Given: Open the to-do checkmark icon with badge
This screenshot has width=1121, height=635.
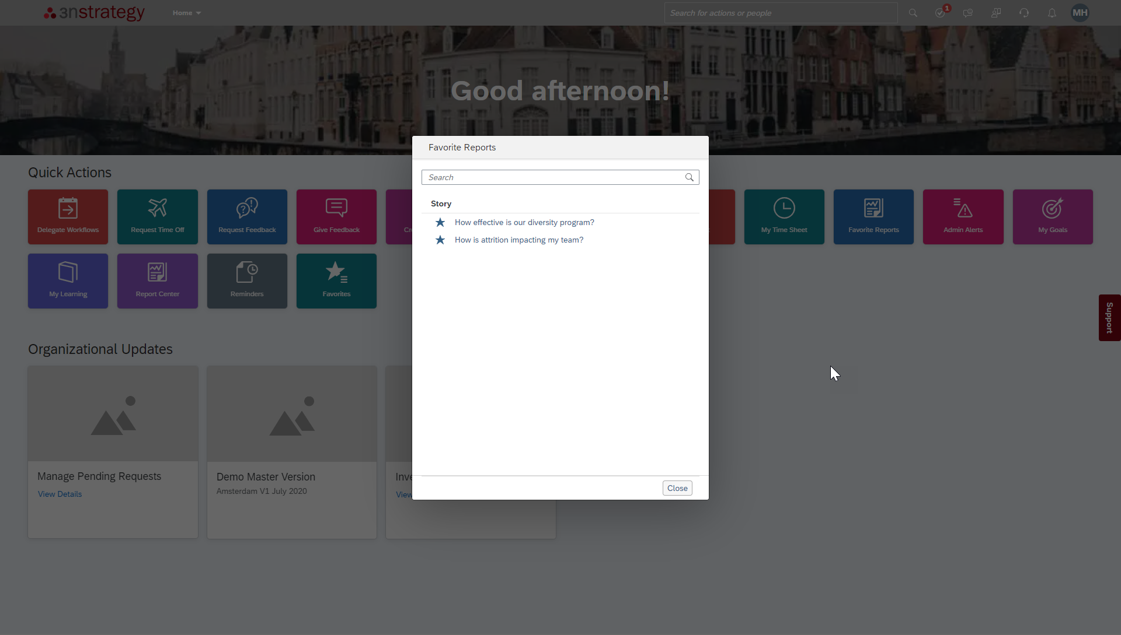Looking at the screenshot, I should point(940,13).
